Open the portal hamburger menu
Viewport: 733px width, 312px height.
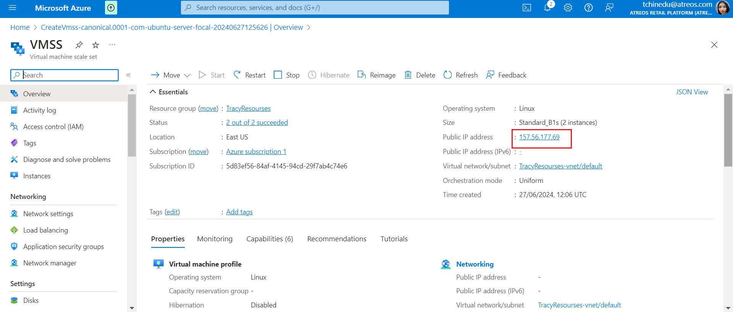pyautogui.click(x=13, y=8)
